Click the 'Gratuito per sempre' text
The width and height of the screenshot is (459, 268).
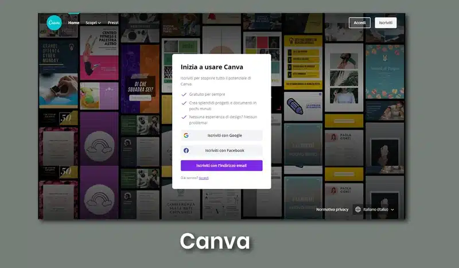(207, 94)
